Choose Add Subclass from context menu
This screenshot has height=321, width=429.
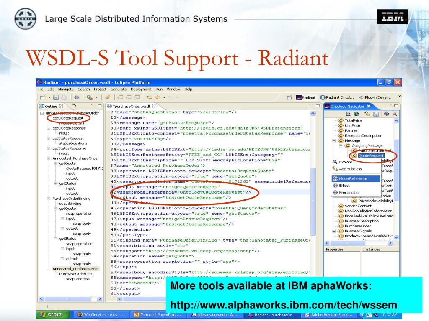356,169
